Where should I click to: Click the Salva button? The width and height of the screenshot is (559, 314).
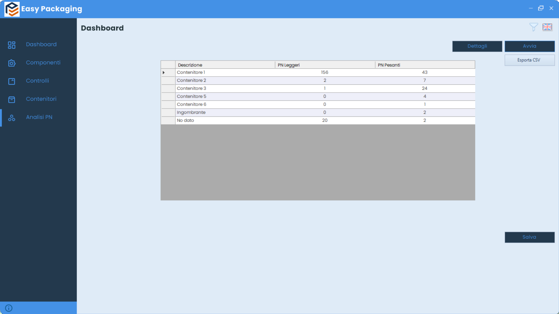click(x=529, y=237)
